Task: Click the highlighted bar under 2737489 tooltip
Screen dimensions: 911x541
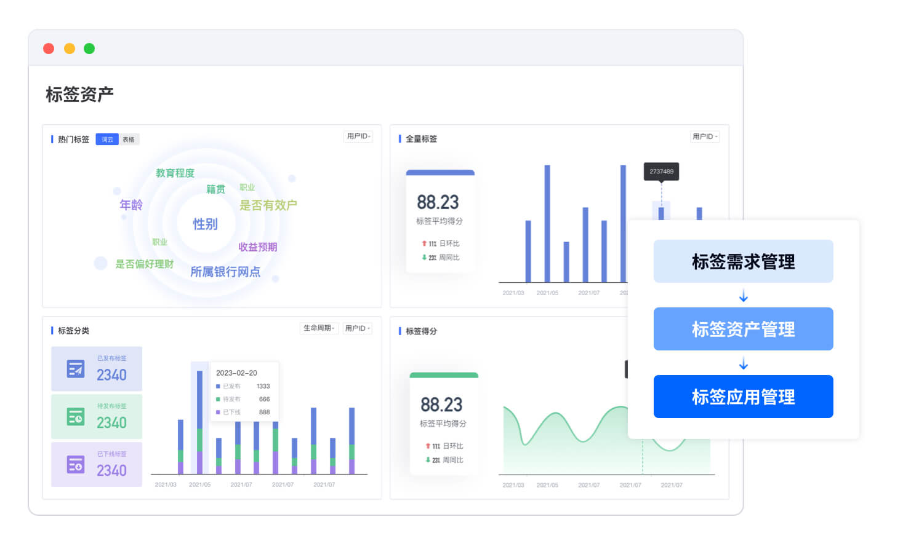Action: click(661, 213)
